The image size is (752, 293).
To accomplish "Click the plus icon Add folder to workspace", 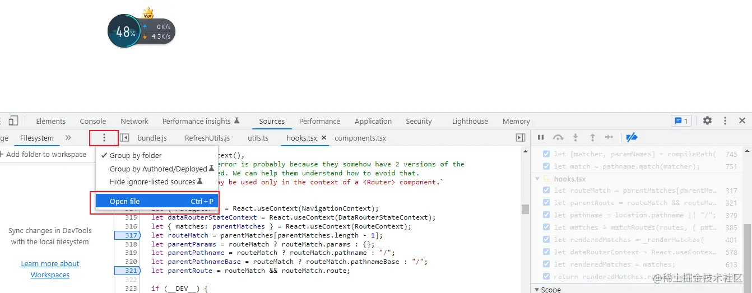I will pos(2,155).
